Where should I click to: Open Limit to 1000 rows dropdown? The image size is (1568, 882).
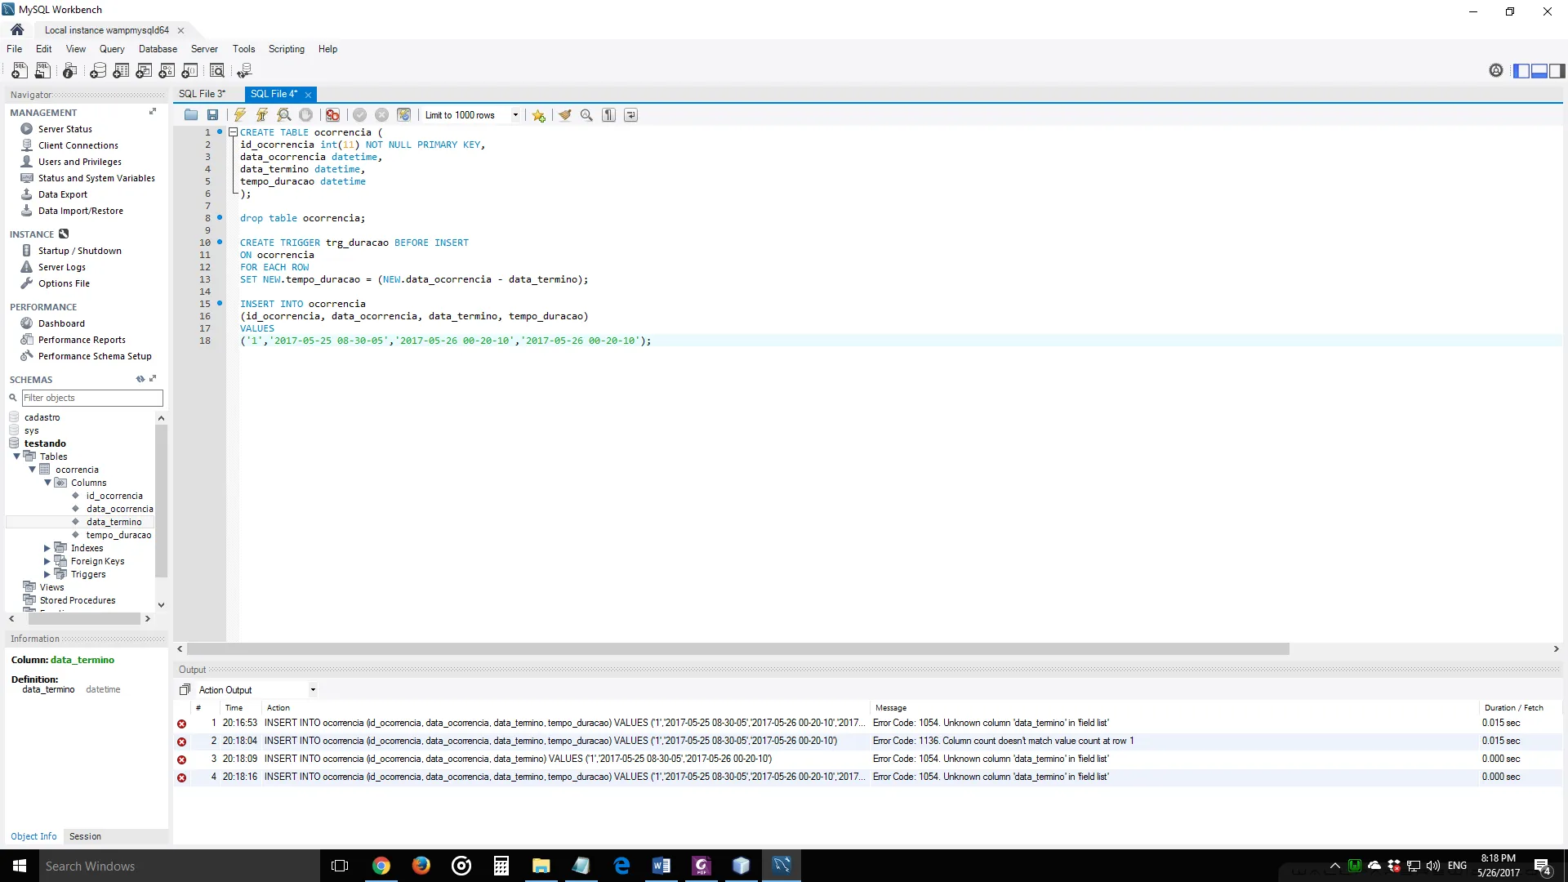pos(514,115)
